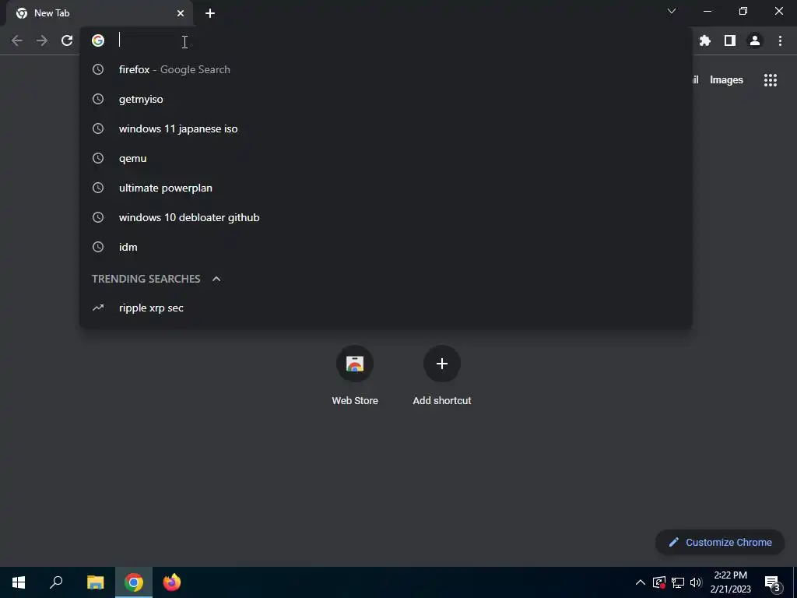797x598 pixels.
Task: Click the browser reload button
Action: tap(67, 40)
